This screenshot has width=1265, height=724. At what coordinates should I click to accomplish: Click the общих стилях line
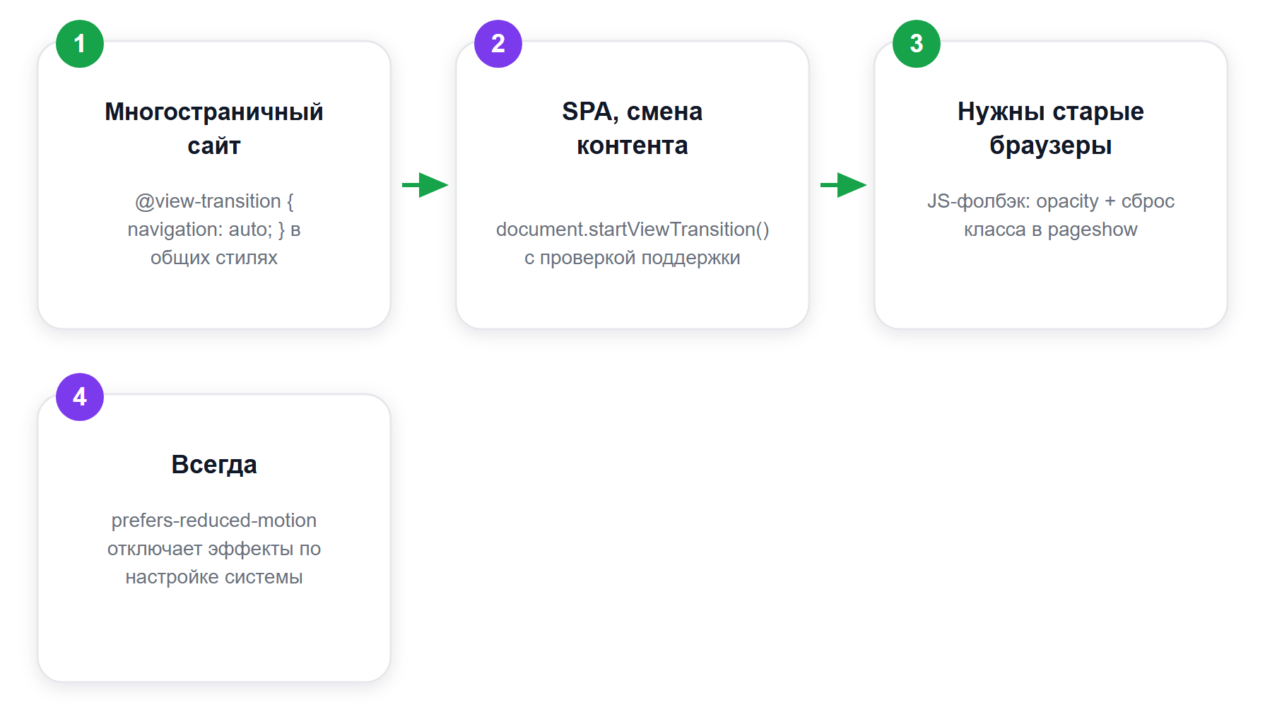[x=214, y=258]
